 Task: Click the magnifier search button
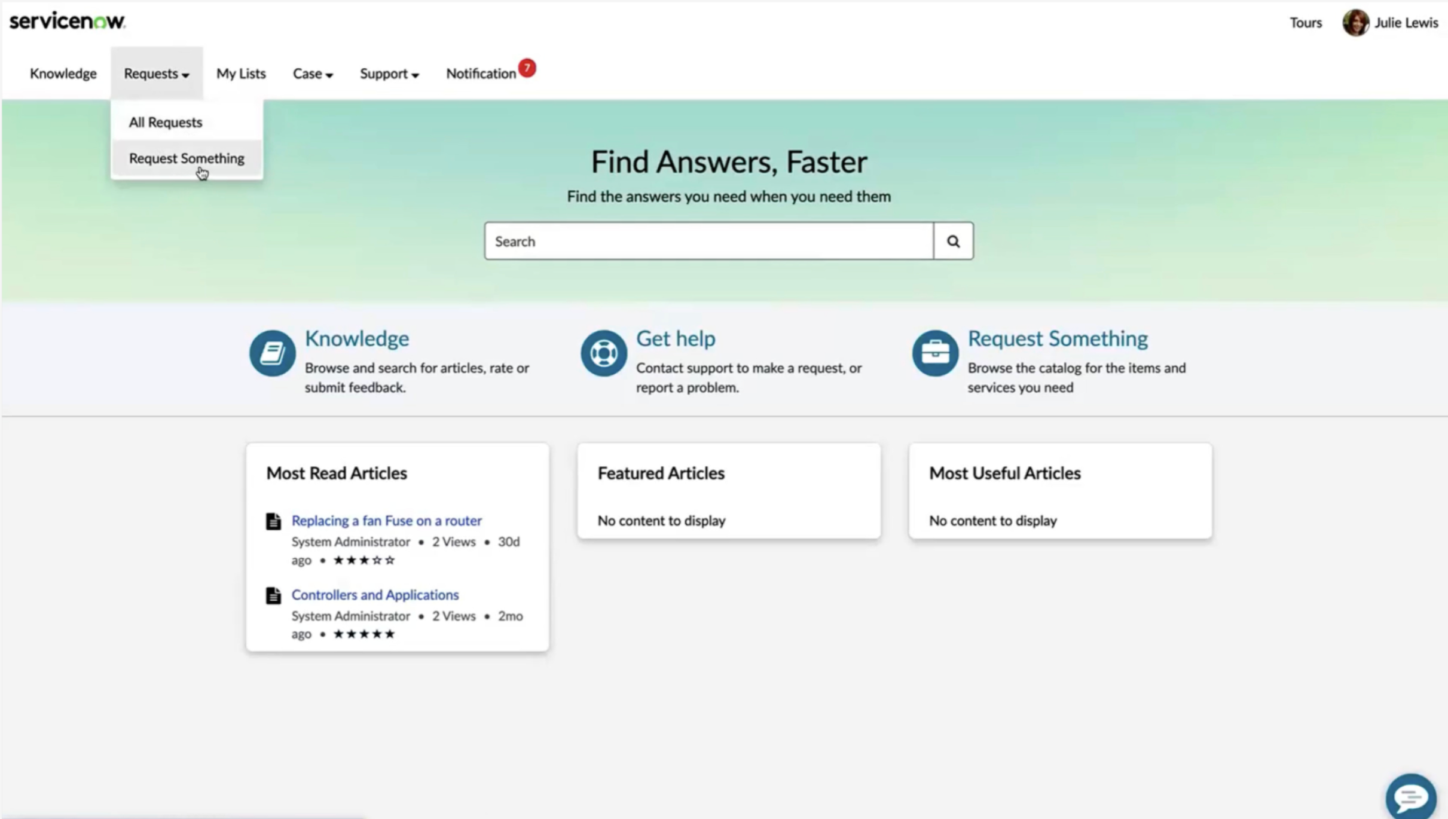click(x=953, y=241)
